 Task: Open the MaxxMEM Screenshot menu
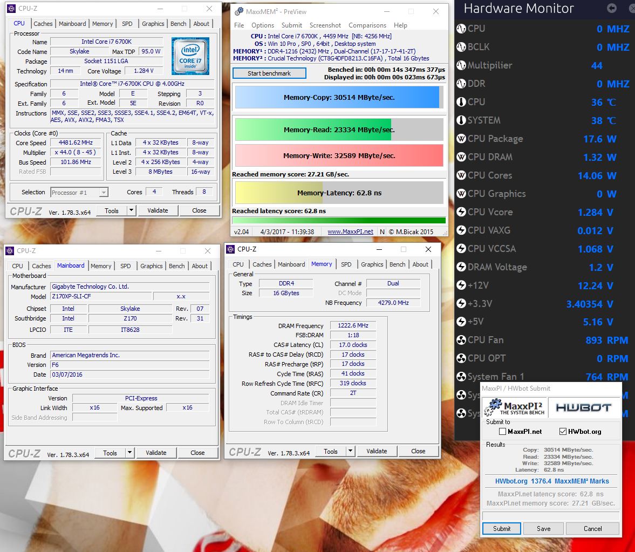[x=325, y=25]
